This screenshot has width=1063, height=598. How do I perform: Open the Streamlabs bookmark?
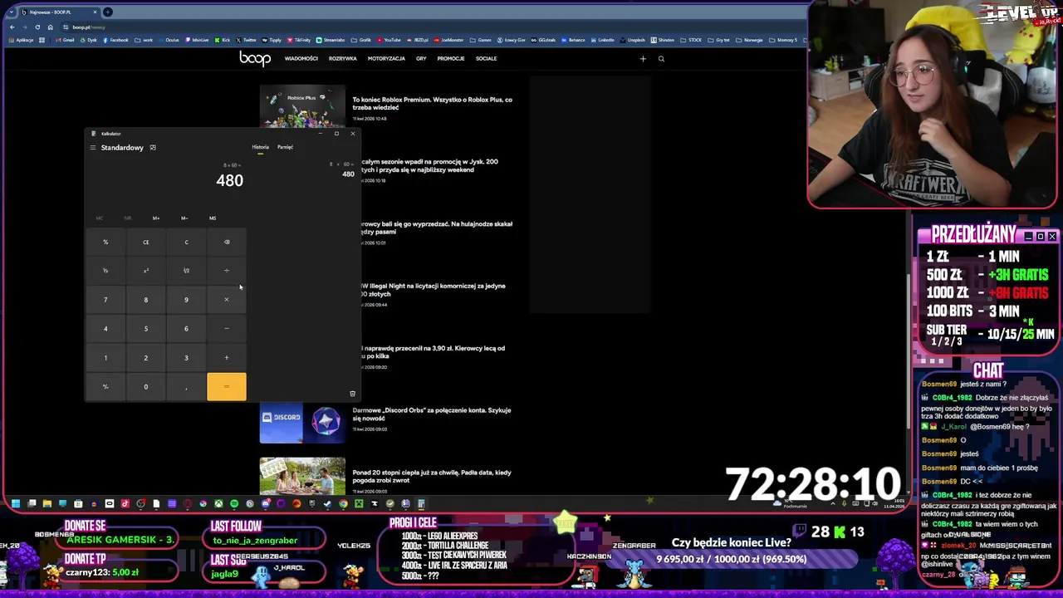(330, 40)
